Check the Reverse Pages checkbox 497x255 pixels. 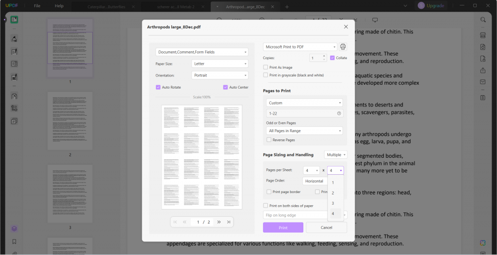click(x=269, y=140)
